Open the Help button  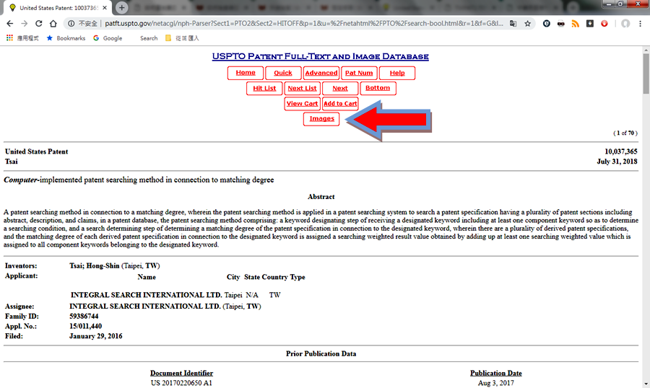(397, 73)
